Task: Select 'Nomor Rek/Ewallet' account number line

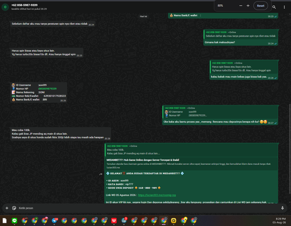Action: pyautogui.click(x=39, y=96)
